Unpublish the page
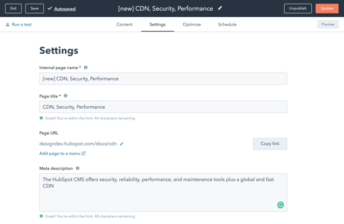The width and height of the screenshot is (344, 224). click(x=298, y=8)
